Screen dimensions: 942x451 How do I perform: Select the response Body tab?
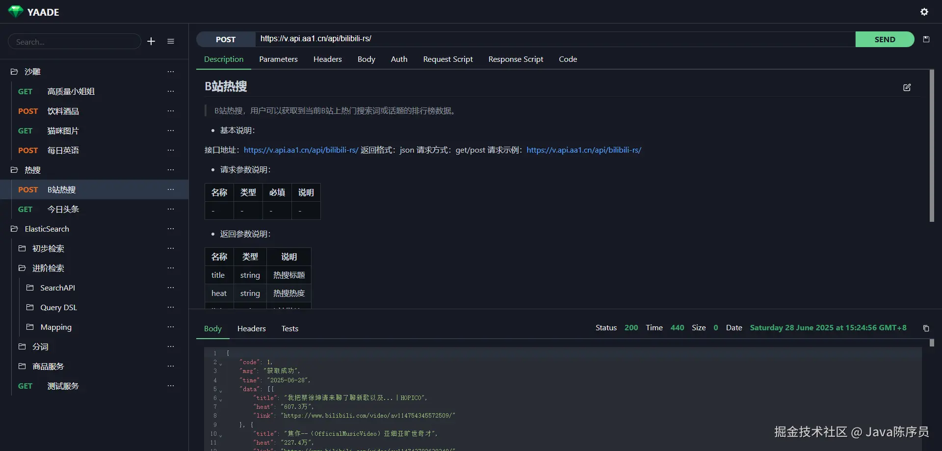tap(213, 328)
